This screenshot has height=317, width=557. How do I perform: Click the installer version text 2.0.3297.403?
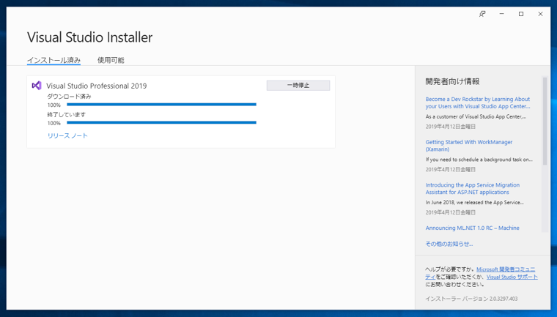coord(503,299)
